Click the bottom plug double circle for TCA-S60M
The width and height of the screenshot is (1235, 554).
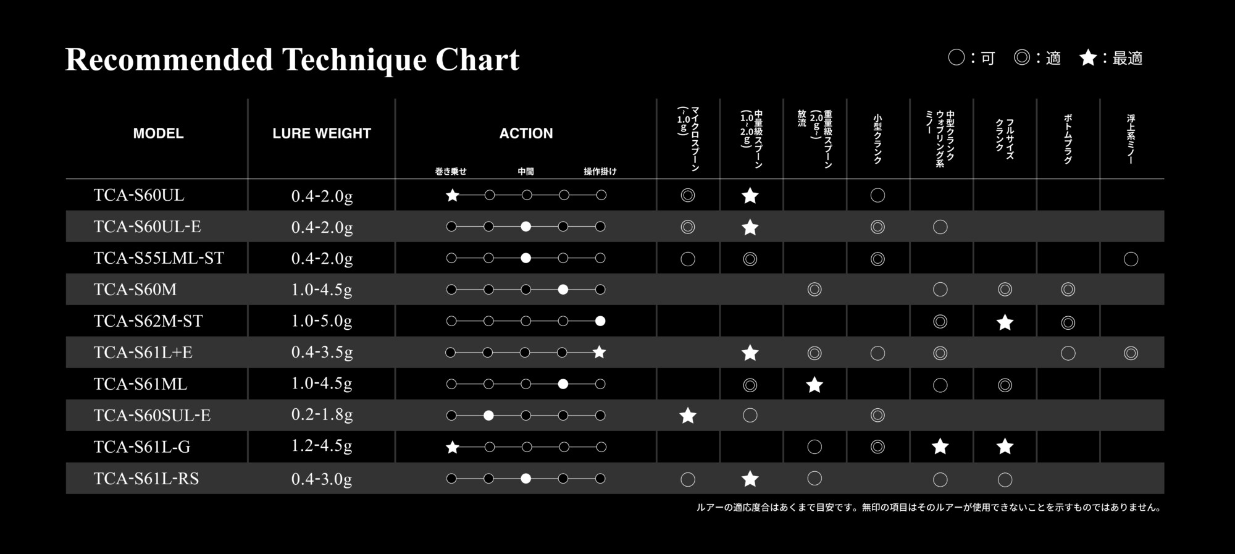1068,290
